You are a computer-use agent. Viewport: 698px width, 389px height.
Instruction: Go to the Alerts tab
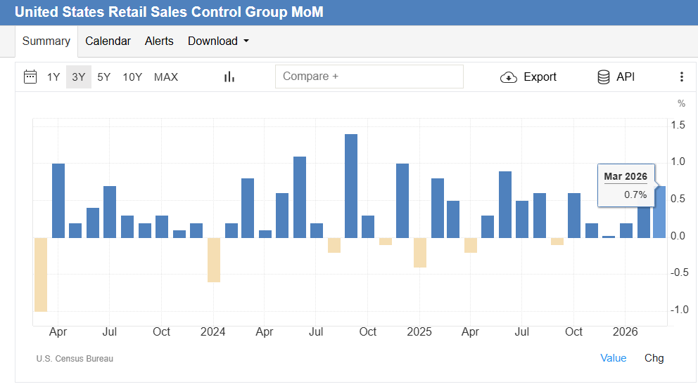[159, 41]
